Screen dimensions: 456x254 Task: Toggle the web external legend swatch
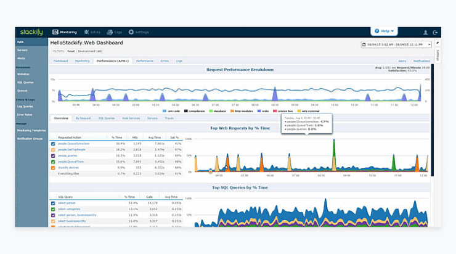[x=299, y=111]
